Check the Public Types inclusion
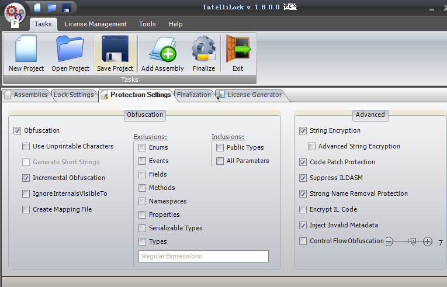447x287 pixels. [220, 147]
